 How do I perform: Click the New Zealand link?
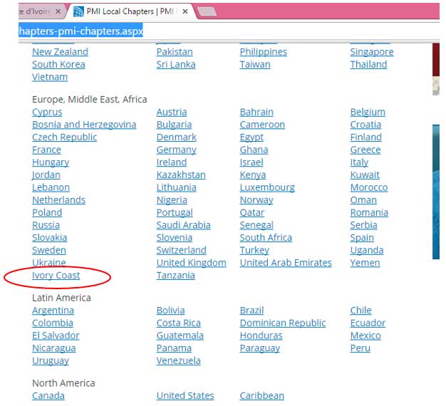click(60, 52)
